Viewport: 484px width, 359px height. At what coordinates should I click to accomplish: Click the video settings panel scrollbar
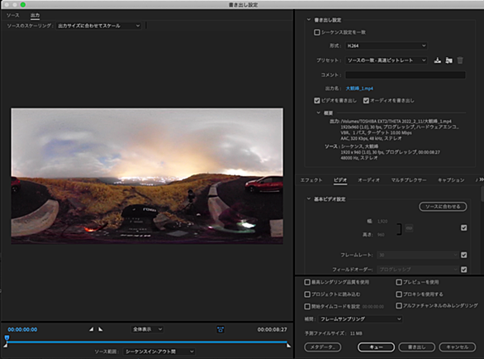[482, 195]
